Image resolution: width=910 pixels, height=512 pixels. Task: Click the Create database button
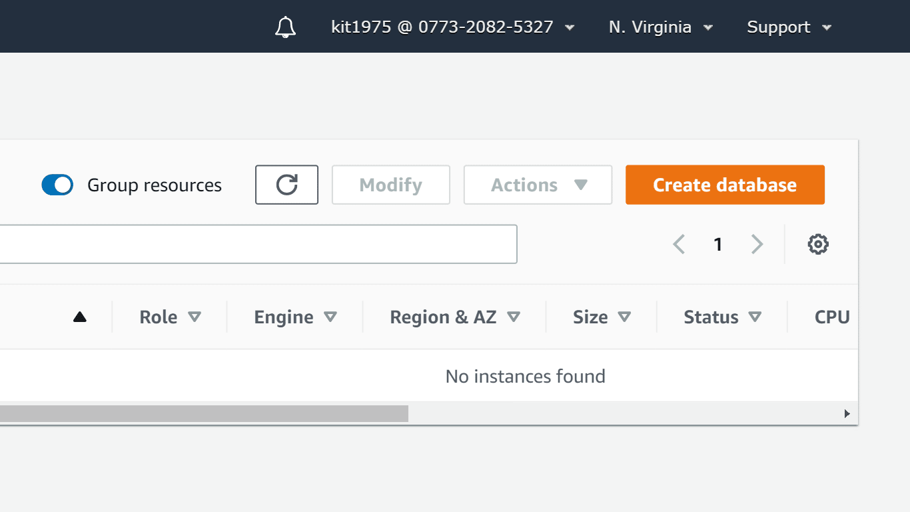point(725,185)
